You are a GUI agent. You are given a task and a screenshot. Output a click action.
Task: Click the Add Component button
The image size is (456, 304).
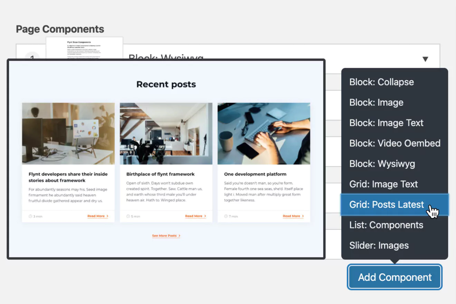pyautogui.click(x=394, y=277)
